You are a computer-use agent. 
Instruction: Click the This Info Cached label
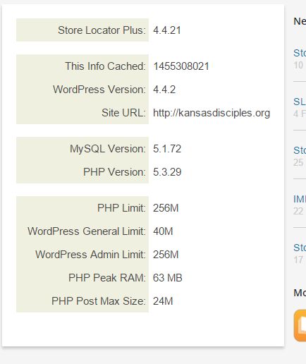pyautogui.click(x=106, y=66)
